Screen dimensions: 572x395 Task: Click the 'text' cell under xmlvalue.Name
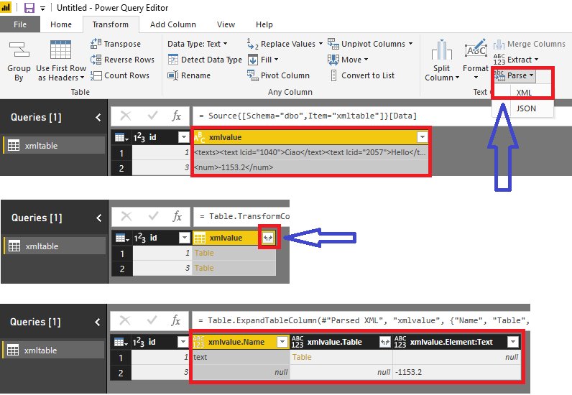240,357
